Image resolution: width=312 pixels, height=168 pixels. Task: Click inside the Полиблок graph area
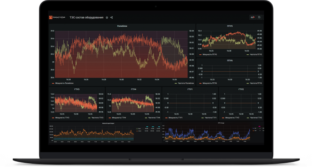(121, 54)
